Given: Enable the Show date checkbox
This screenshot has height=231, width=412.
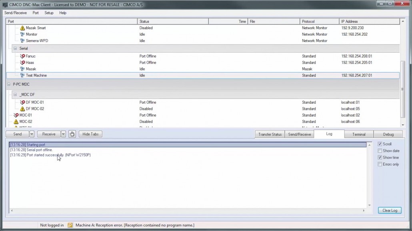Looking at the screenshot, I should coord(380,151).
